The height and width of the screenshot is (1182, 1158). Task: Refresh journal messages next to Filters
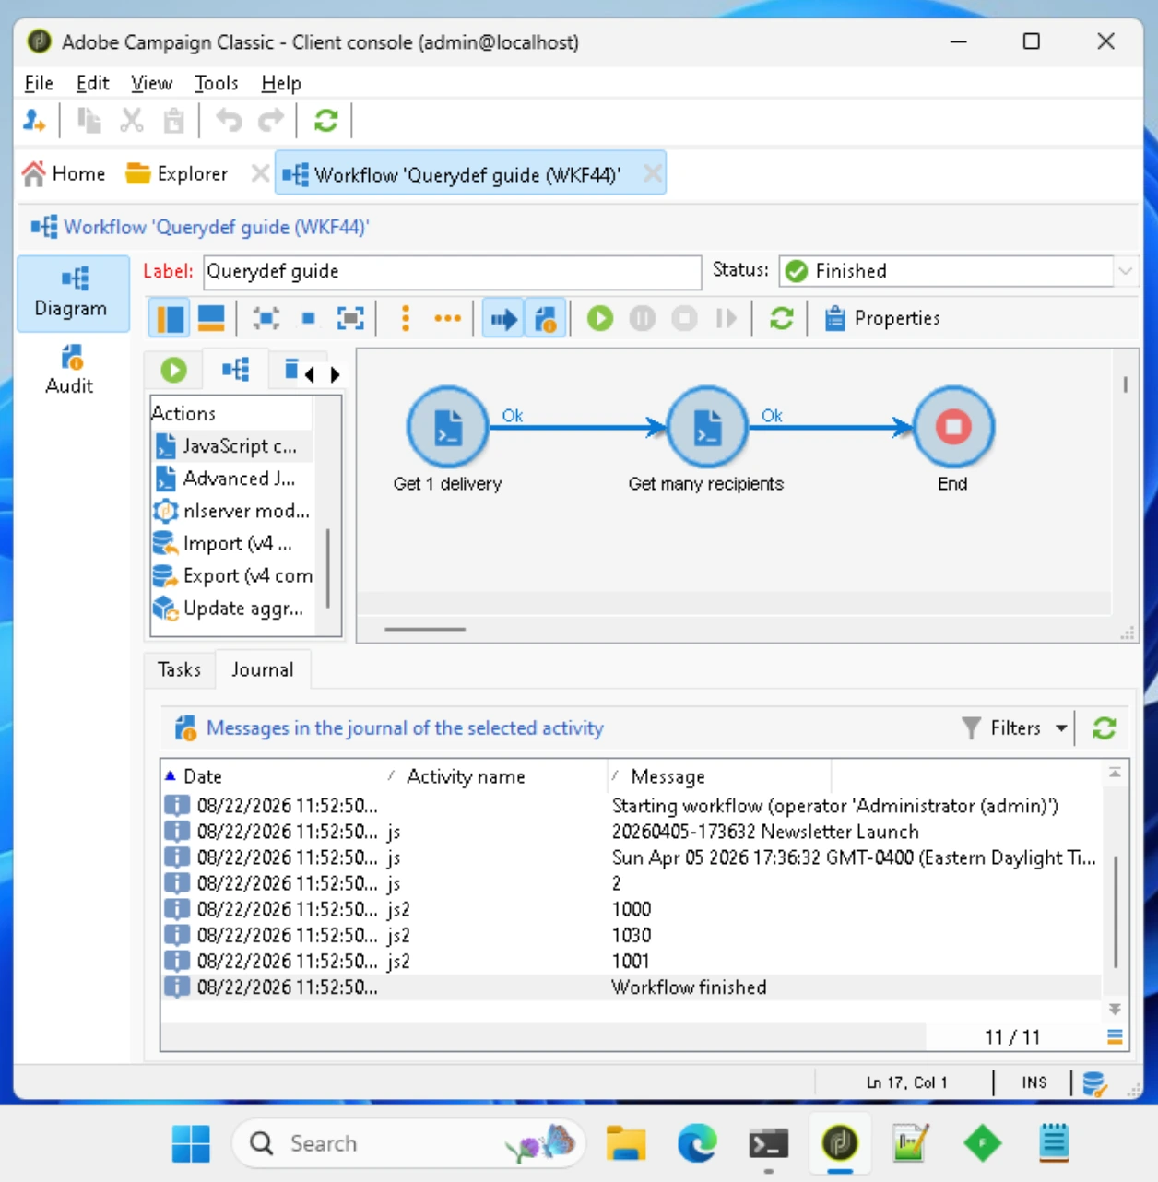[1105, 728]
